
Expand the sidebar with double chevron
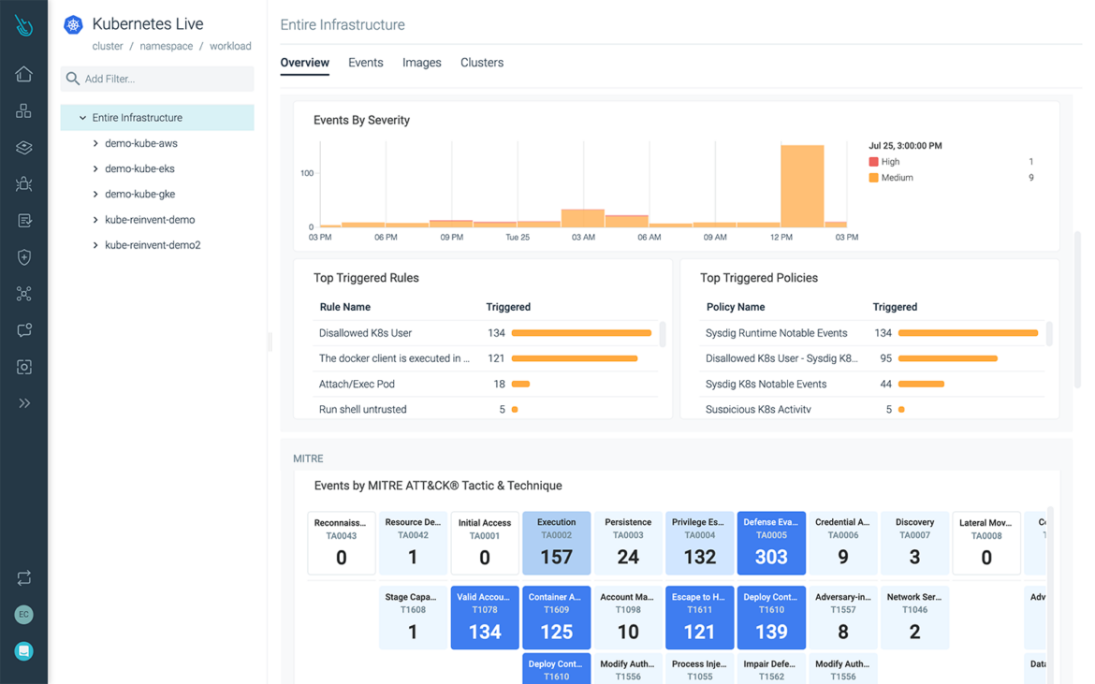click(x=23, y=402)
